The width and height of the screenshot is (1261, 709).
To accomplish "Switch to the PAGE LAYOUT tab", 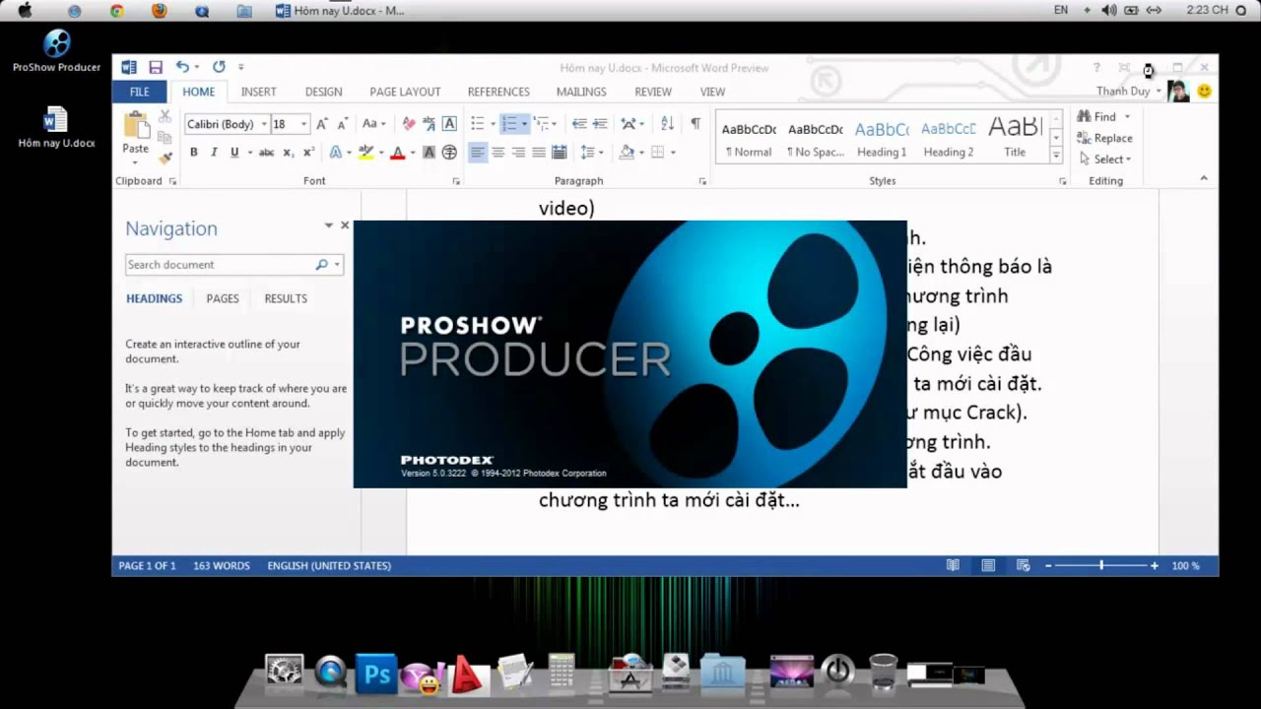I will [x=405, y=92].
